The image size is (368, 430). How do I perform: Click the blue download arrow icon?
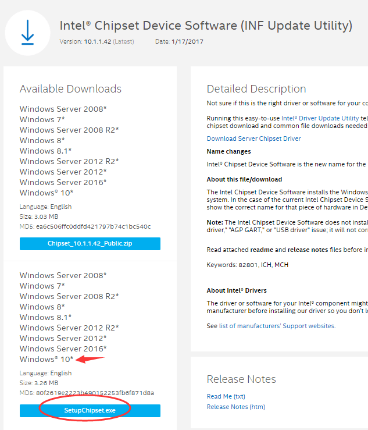(x=27, y=33)
